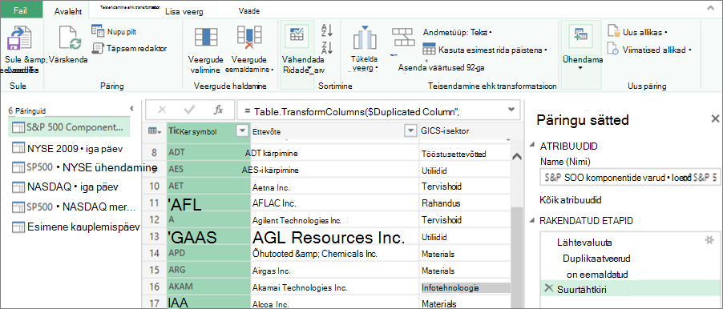Image resolution: width=723 pixels, height=309 pixels.
Task: Click the fx function icon
Action: tap(218, 110)
